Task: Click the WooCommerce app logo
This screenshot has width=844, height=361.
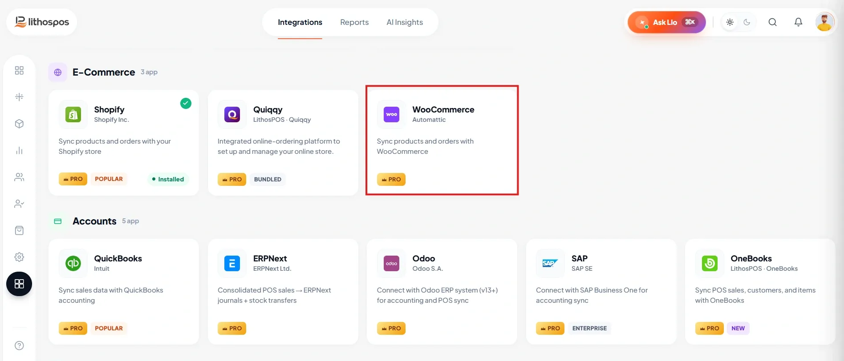Action: [391, 114]
